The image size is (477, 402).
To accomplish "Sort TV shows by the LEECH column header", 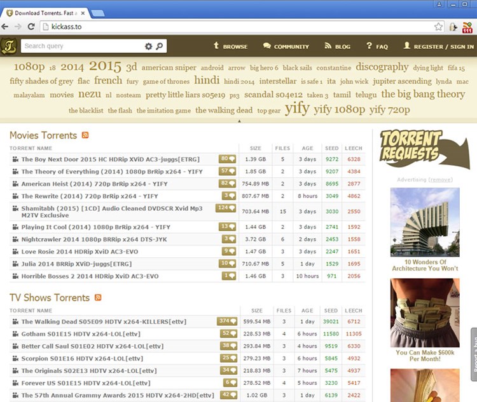I will tap(354, 311).
